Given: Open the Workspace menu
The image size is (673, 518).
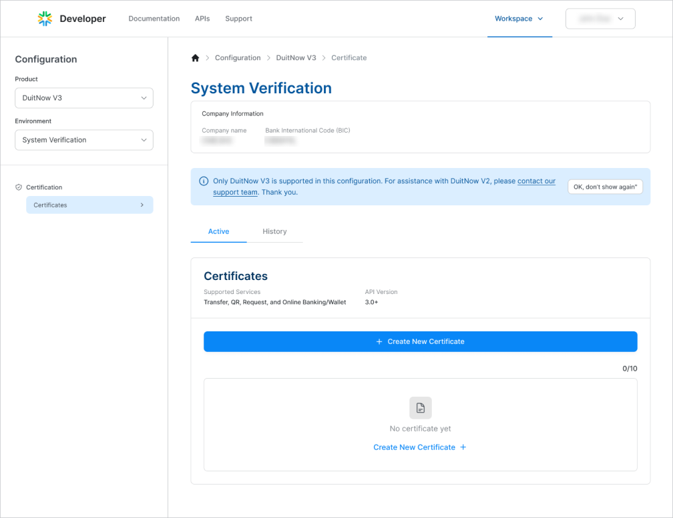Looking at the screenshot, I should 519,19.
